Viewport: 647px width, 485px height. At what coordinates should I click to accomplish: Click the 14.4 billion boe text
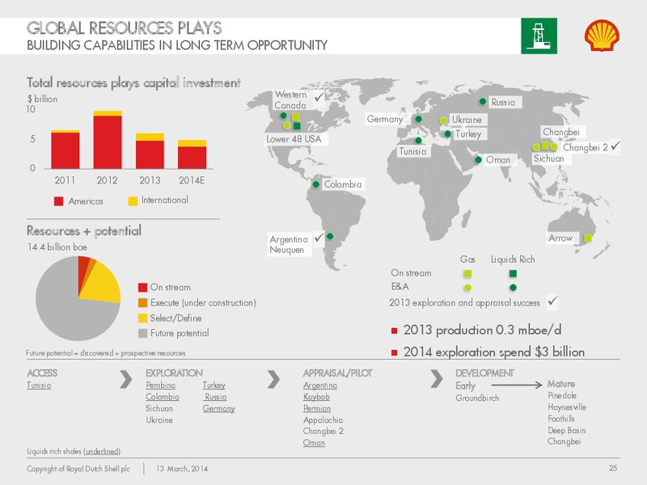point(57,247)
